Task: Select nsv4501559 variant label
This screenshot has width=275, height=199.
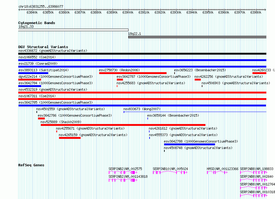Action: [x=70, y=109]
